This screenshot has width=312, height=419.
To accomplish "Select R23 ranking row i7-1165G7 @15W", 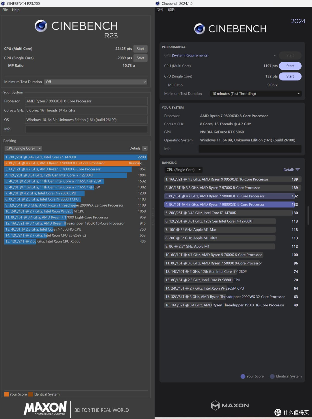I will (x=76, y=187).
